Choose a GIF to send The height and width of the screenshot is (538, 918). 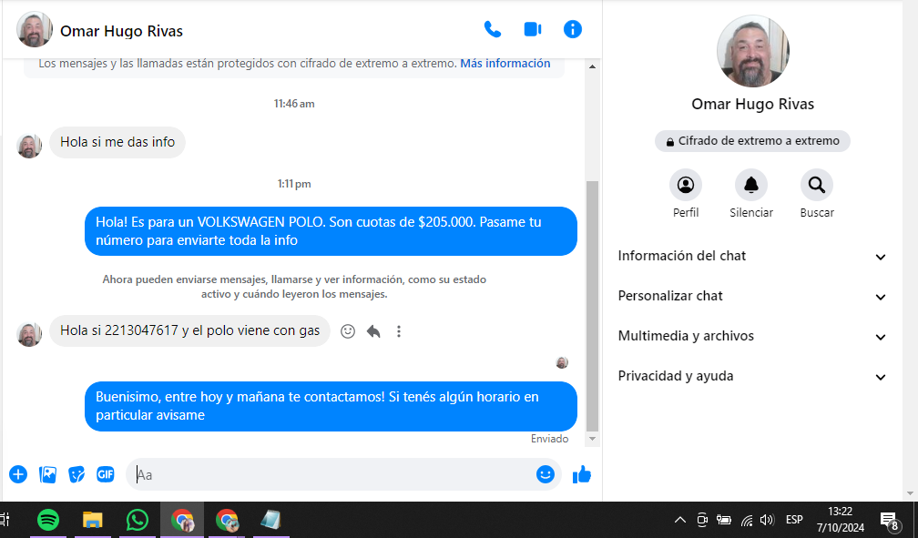pos(106,474)
